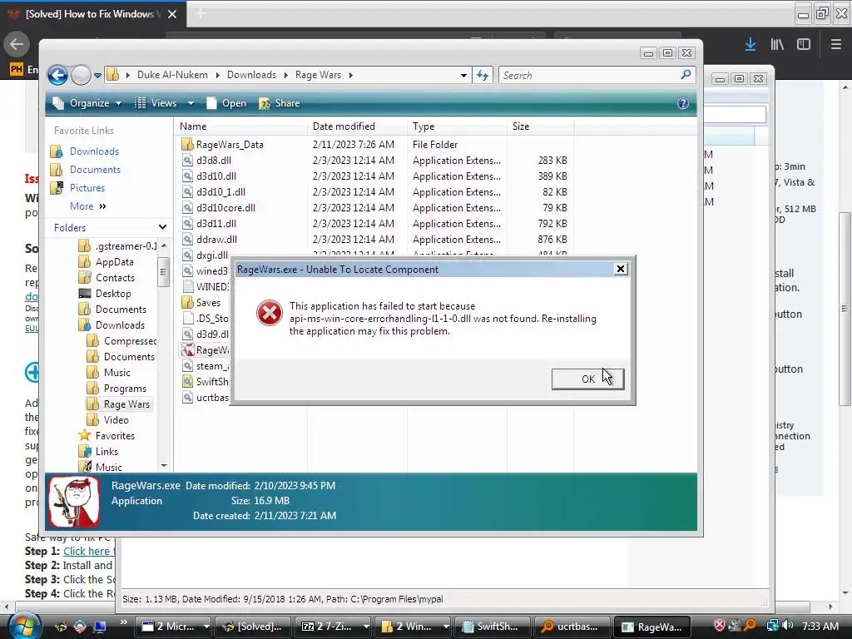Viewport: 852px width, 639px height.
Task: Open browser downloads arrow icon
Action: tap(750, 45)
